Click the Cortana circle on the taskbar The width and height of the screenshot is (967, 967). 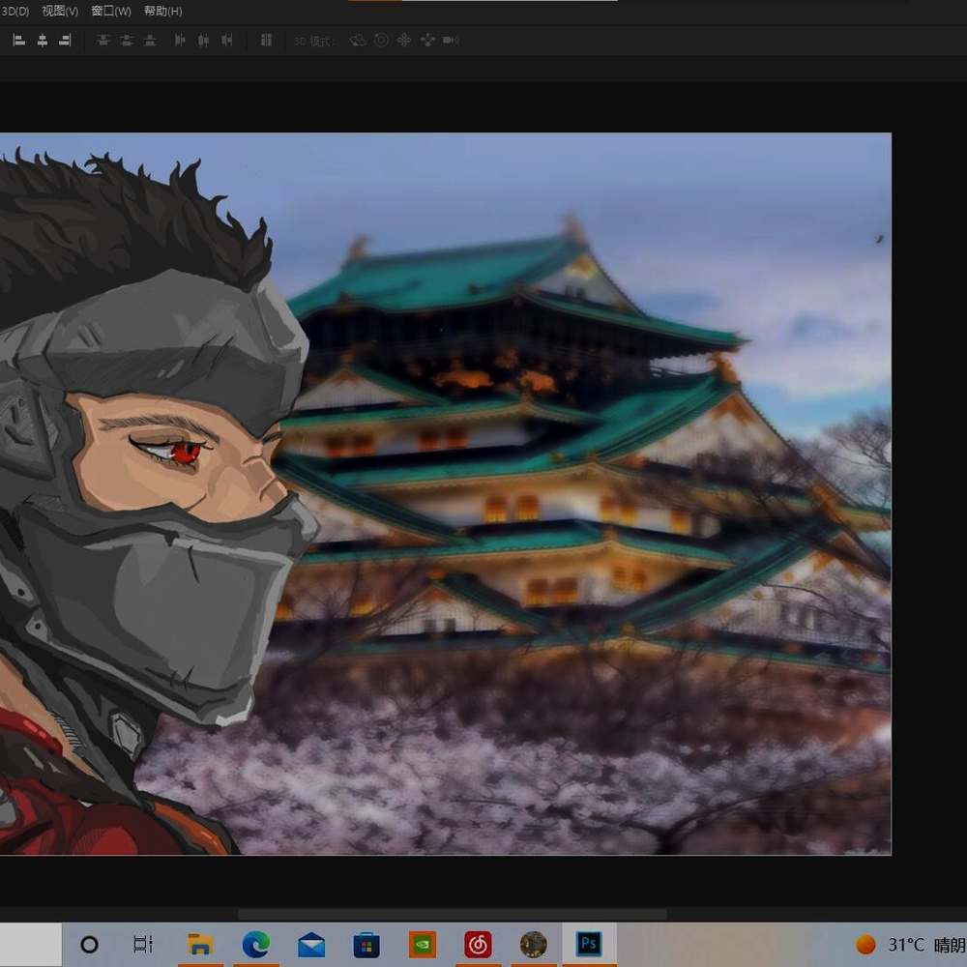point(89,944)
